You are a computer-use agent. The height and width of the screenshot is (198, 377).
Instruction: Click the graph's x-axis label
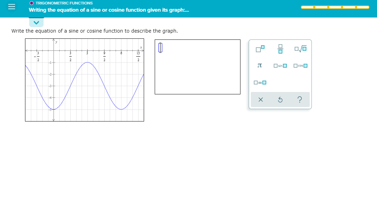(140, 47)
